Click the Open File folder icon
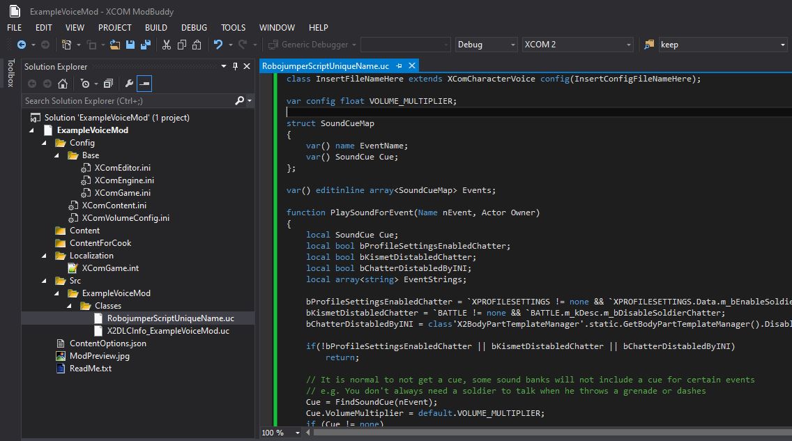Viewport: 792px width, 441px height. [x=116, y=45]
